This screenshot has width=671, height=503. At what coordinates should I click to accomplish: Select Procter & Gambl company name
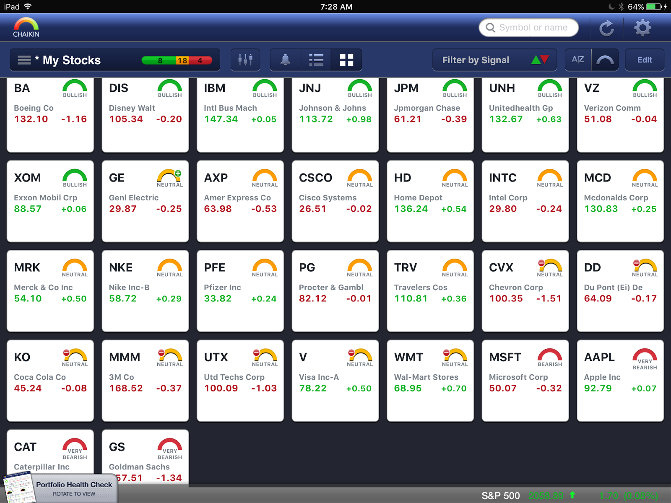[x=331, y=287]
